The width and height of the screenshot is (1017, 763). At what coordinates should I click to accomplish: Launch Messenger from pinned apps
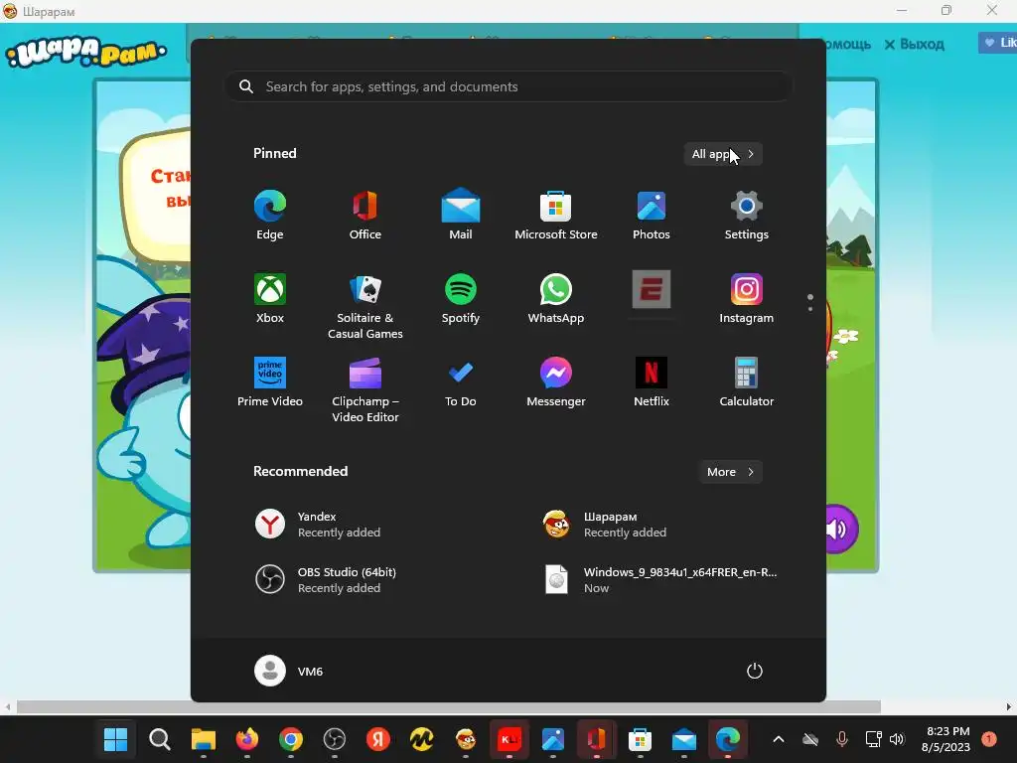(x=556, y=382)
